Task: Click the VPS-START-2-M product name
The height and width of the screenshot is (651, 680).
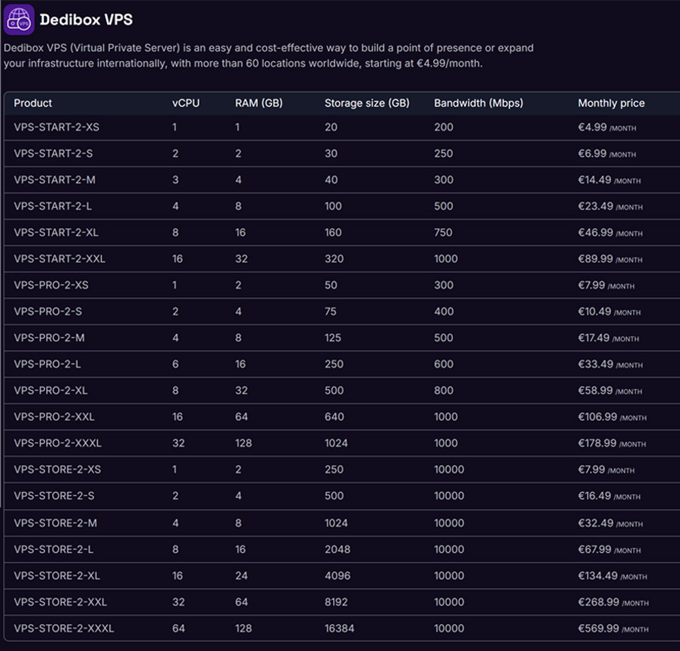Action: click(54, 180)
